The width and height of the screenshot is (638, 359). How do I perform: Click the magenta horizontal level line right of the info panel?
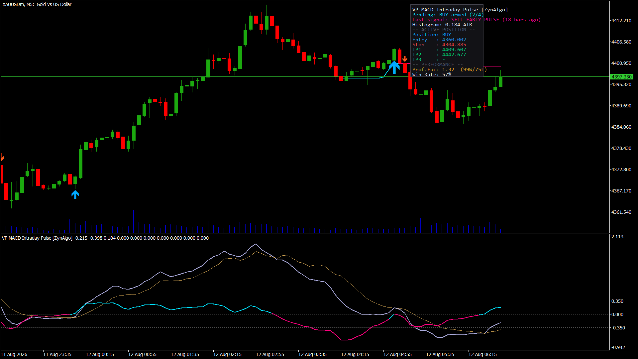[x=492, y=66]
